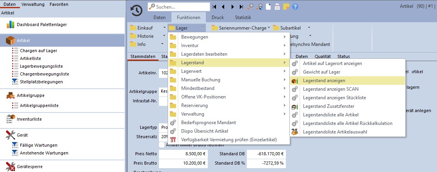
Task: Expand Lagerdaten bearbeiten submenu
Action: tap(228, 54)
